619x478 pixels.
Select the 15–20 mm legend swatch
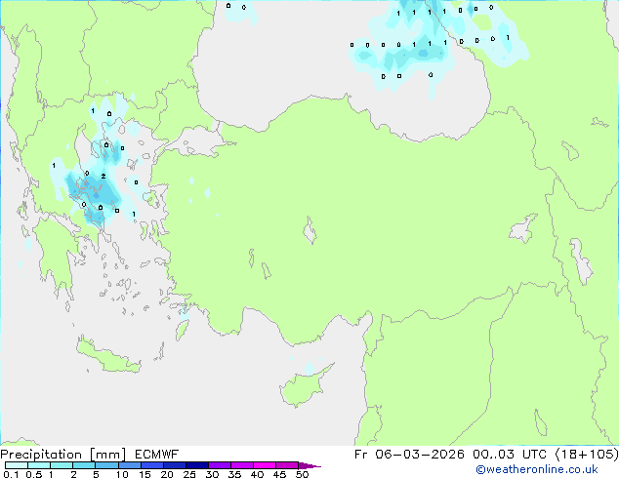pyautogui.click(x=152, y=465)
